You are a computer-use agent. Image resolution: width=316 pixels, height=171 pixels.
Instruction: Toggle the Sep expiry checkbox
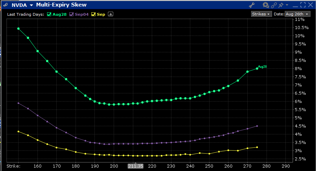[x=93, y=14]
